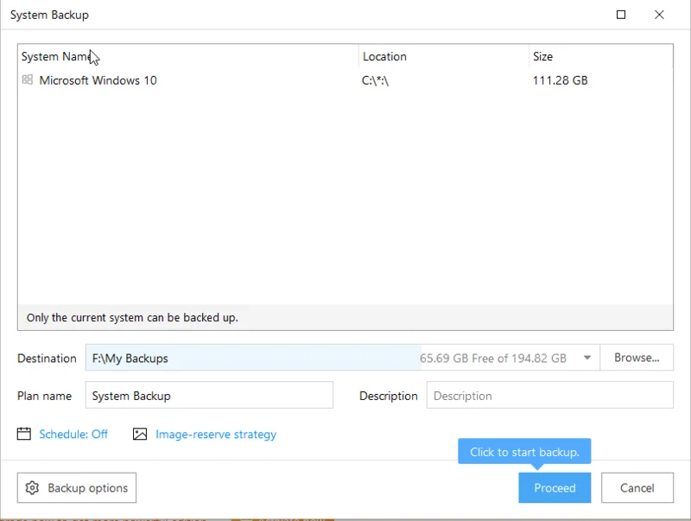Image resolution: width=691 pixels, height=521 pixels.
Task: Click the calendar icon next to Schedule
Action: point(24,434)
